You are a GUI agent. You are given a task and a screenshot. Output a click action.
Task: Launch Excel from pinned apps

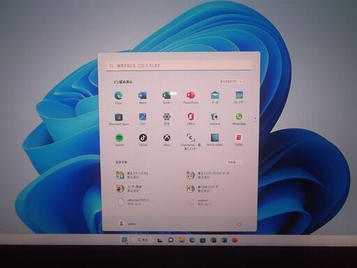167,96
